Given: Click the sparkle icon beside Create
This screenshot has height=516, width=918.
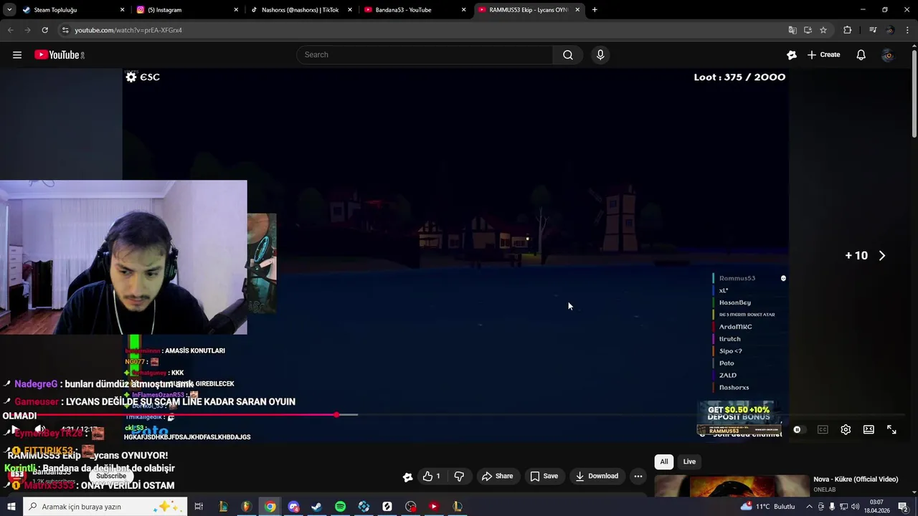Looking at the screenshot, I should point(792,54).
